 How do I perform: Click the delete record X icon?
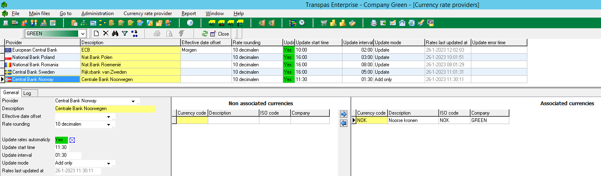106,34
